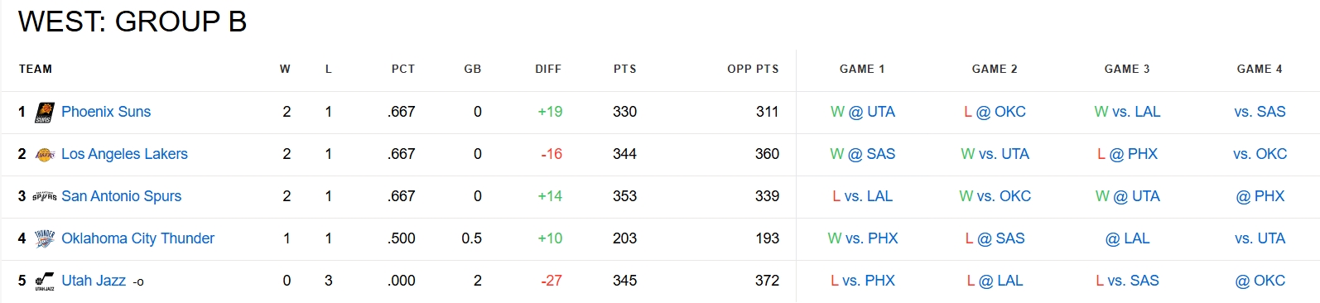Open Thunder Game 4 matchup vs. UTA

pos(1260,238)
